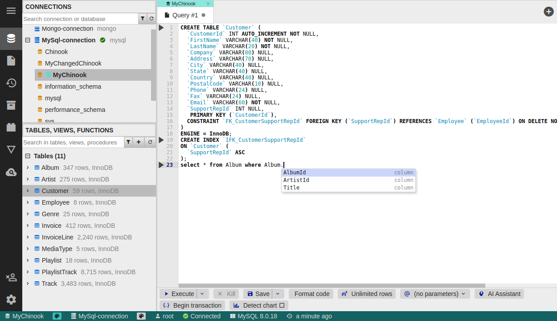Click the Begin transaction button
Image resolution: width=557 pixels, height=321 pixels.
pos(192,305)
